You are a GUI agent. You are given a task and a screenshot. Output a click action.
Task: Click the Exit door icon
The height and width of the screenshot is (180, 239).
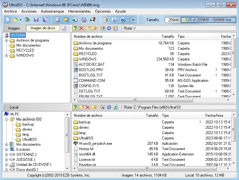point(132,20)
